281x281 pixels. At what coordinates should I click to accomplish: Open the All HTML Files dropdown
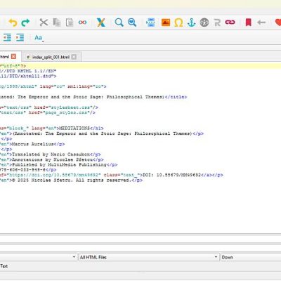coord(148,257)
